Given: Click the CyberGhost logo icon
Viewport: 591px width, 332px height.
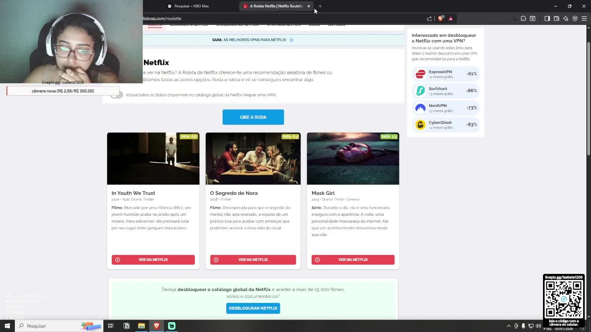Looking at the screenshot, I should click(420, 125).
